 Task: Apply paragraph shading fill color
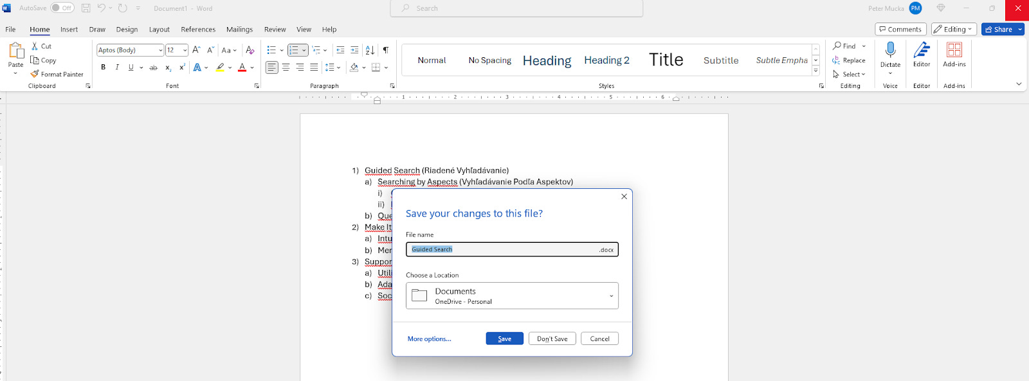point(354,67)
